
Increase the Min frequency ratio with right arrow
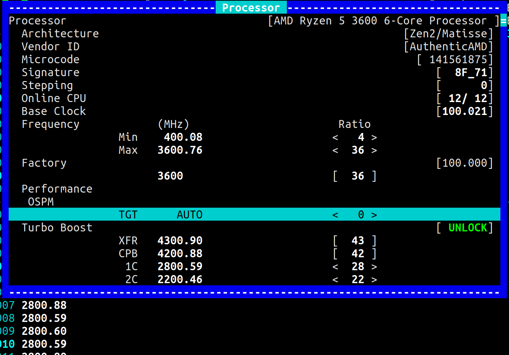click(374, 137)
